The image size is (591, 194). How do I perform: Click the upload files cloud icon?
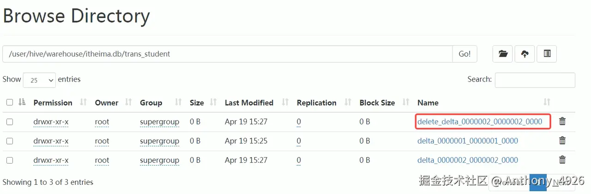(x=525, y=54)
